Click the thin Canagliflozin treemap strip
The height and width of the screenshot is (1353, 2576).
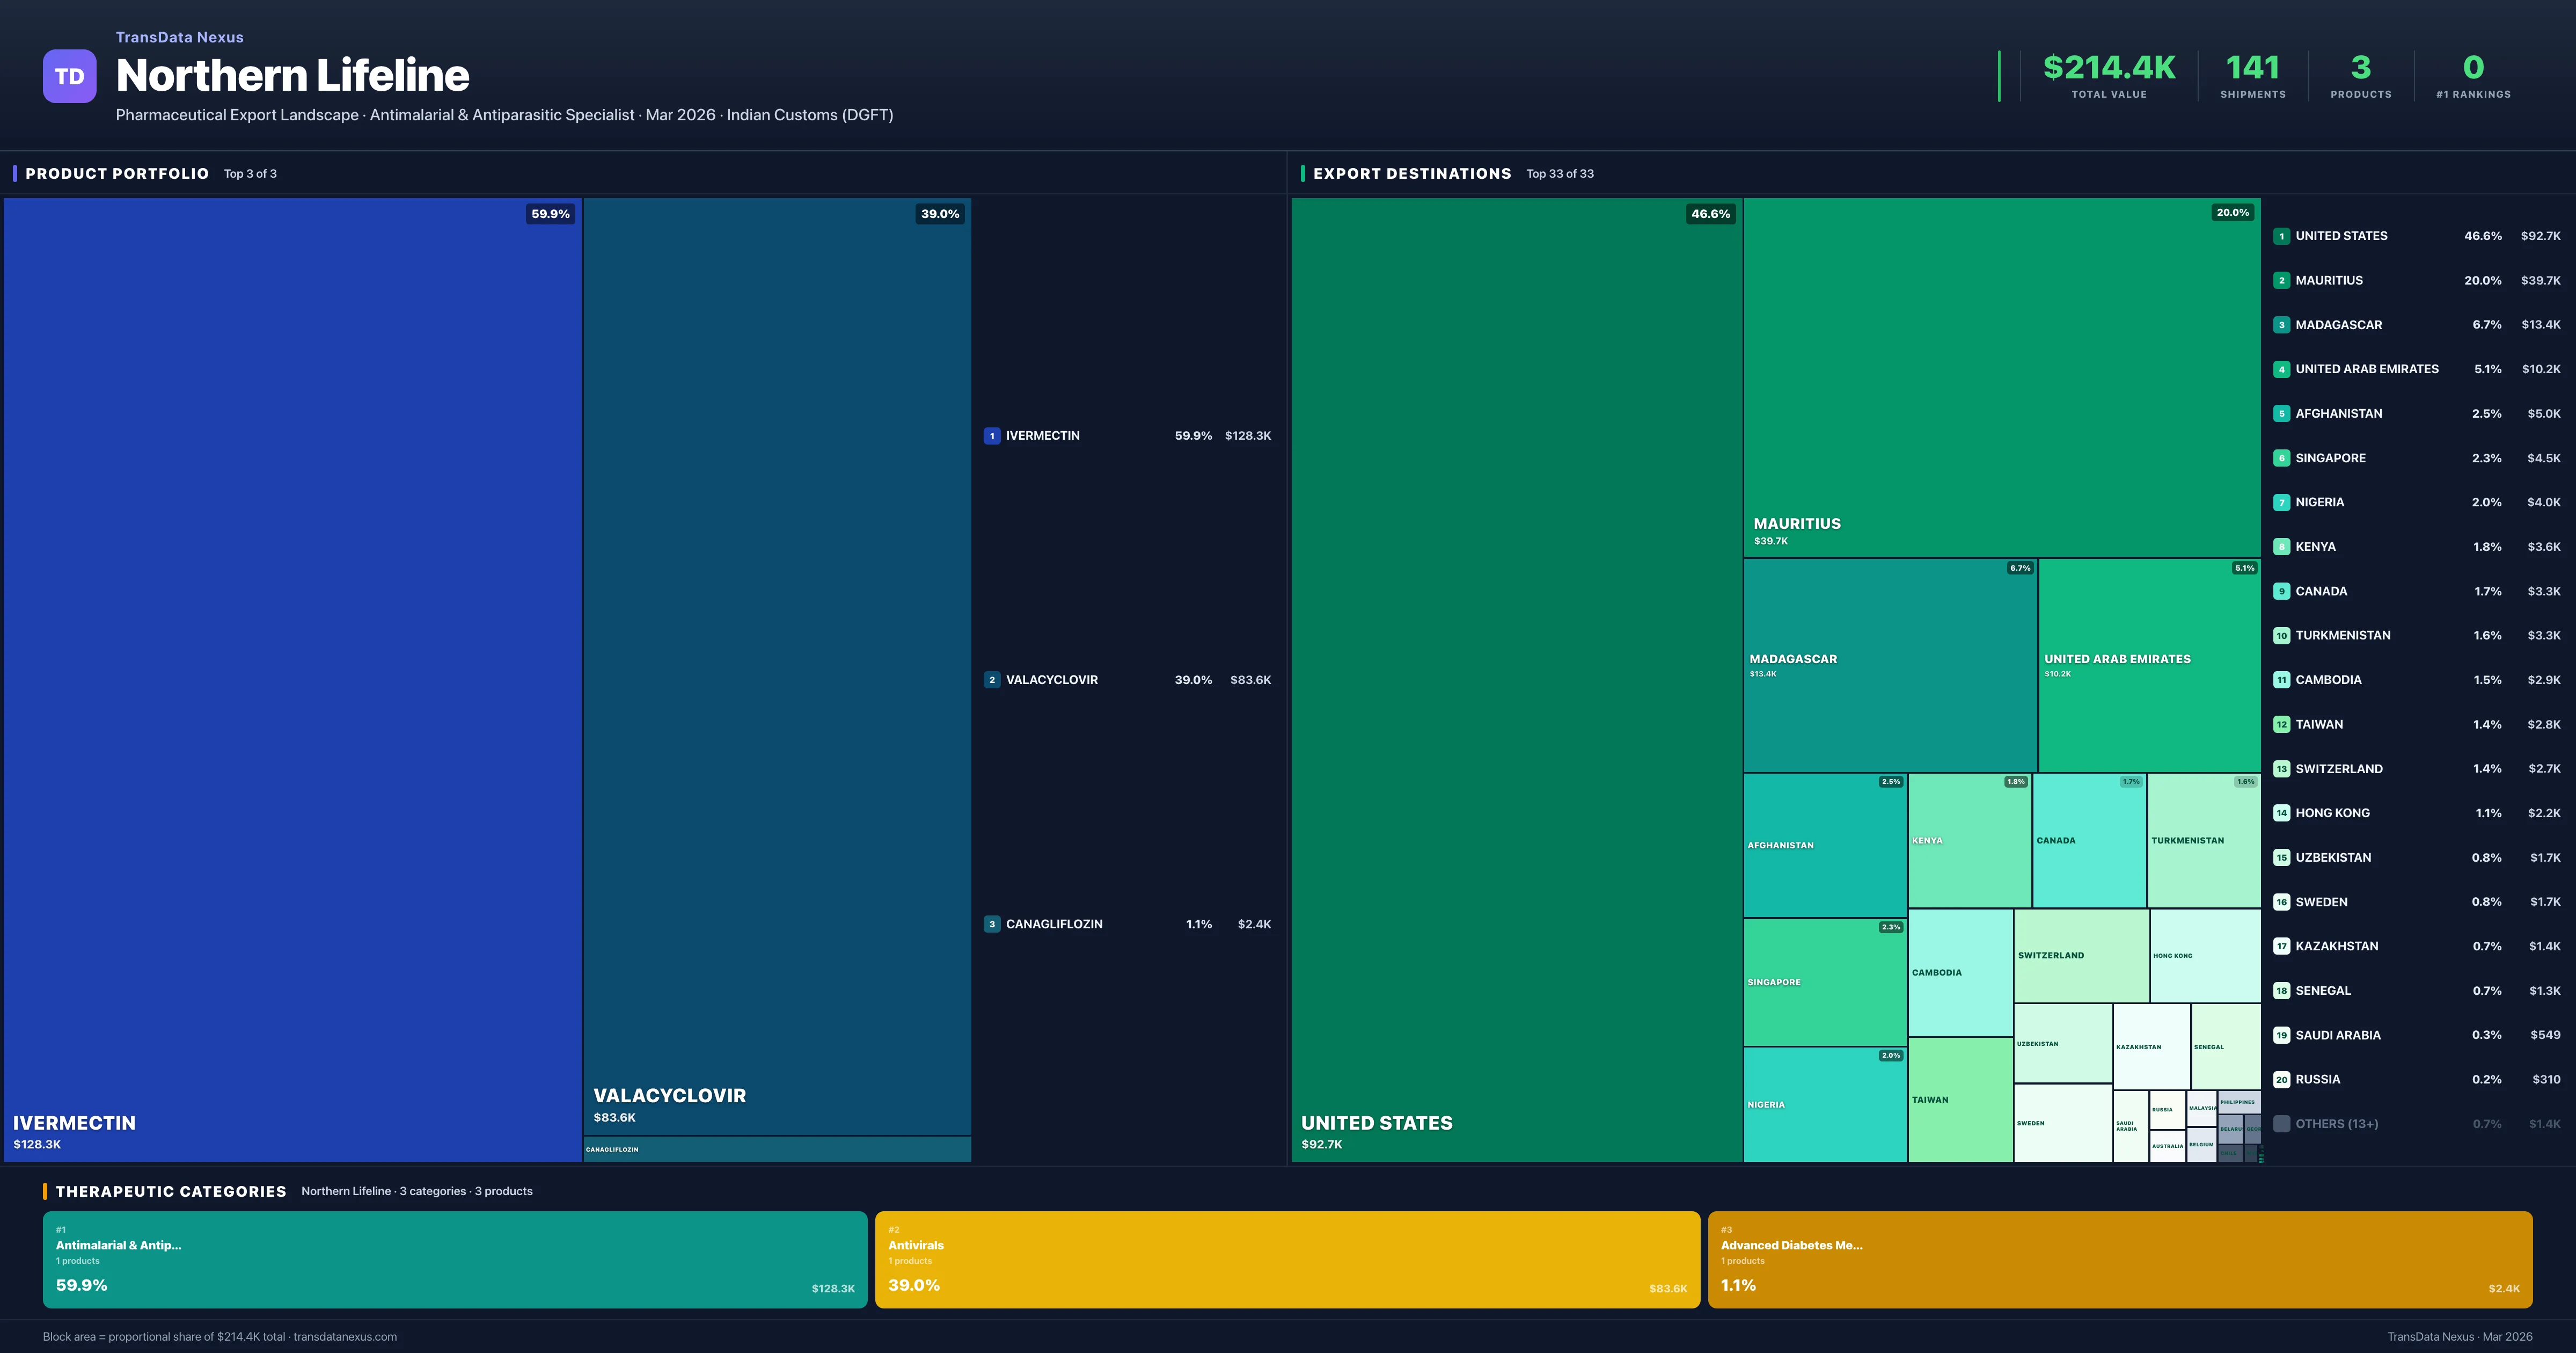[776, 1149]
